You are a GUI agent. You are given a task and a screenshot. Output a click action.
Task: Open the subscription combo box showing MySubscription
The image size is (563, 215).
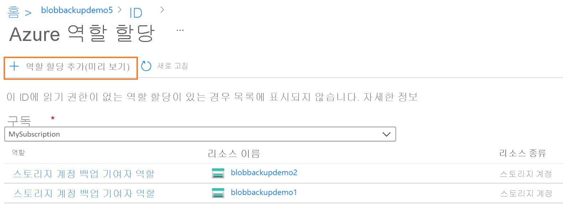pos(200,134)
